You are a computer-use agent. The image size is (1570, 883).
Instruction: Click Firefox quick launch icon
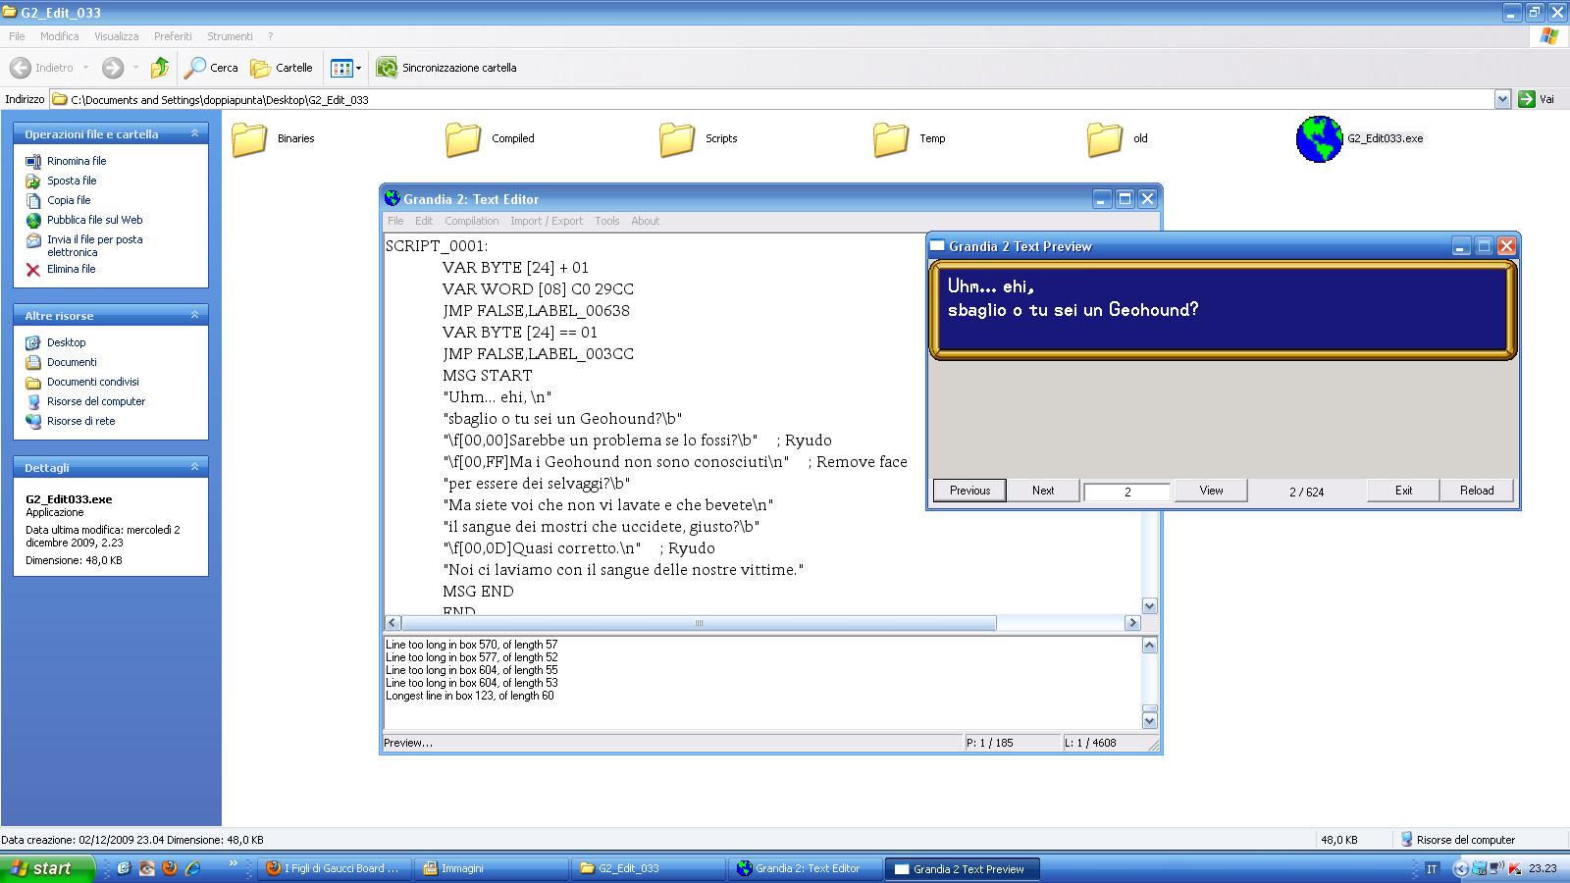(x=170, y=868)
